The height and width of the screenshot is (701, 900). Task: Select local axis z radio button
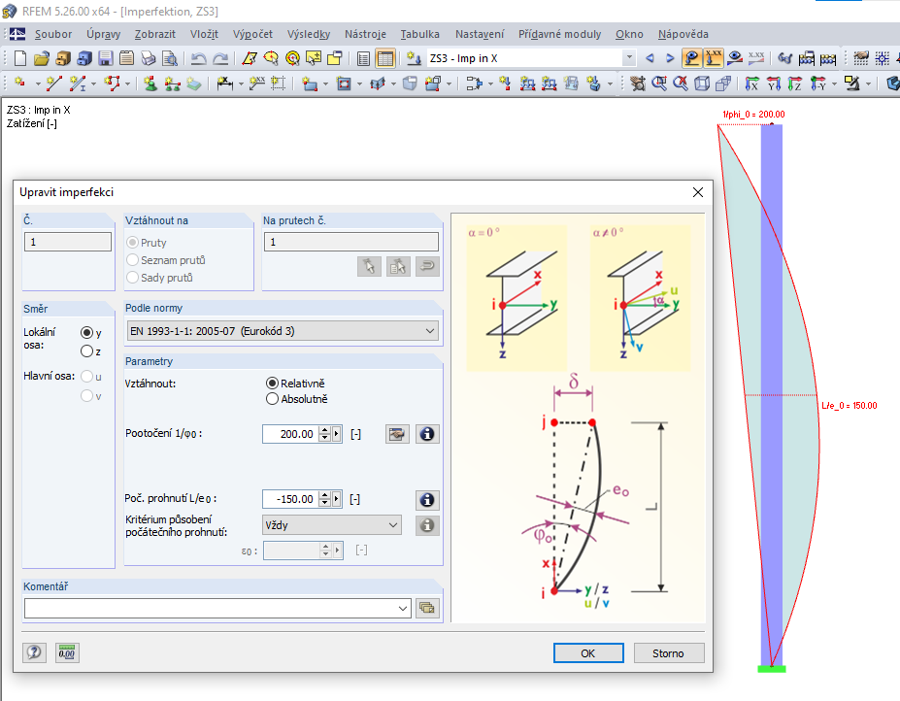pyautogui.click(x=86, y=351)
